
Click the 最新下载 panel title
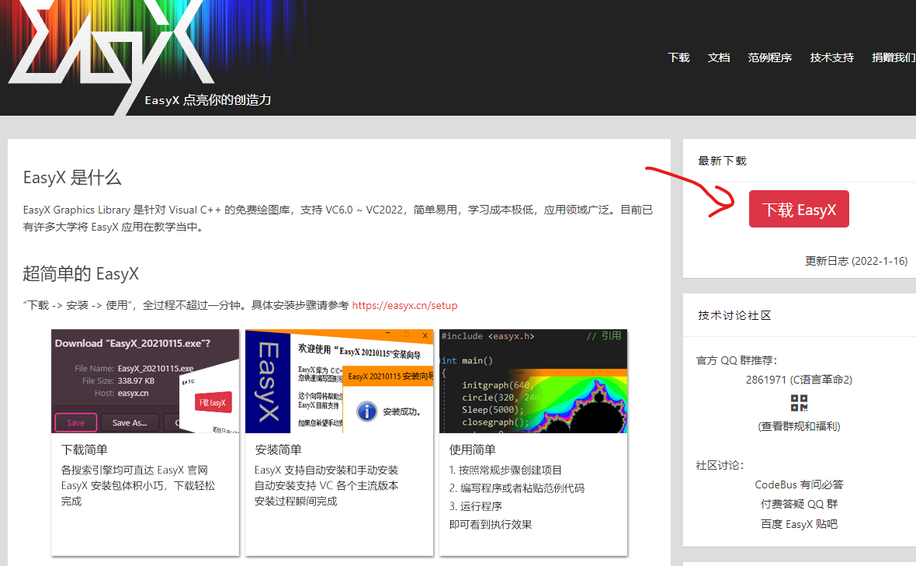pos(722,161)
